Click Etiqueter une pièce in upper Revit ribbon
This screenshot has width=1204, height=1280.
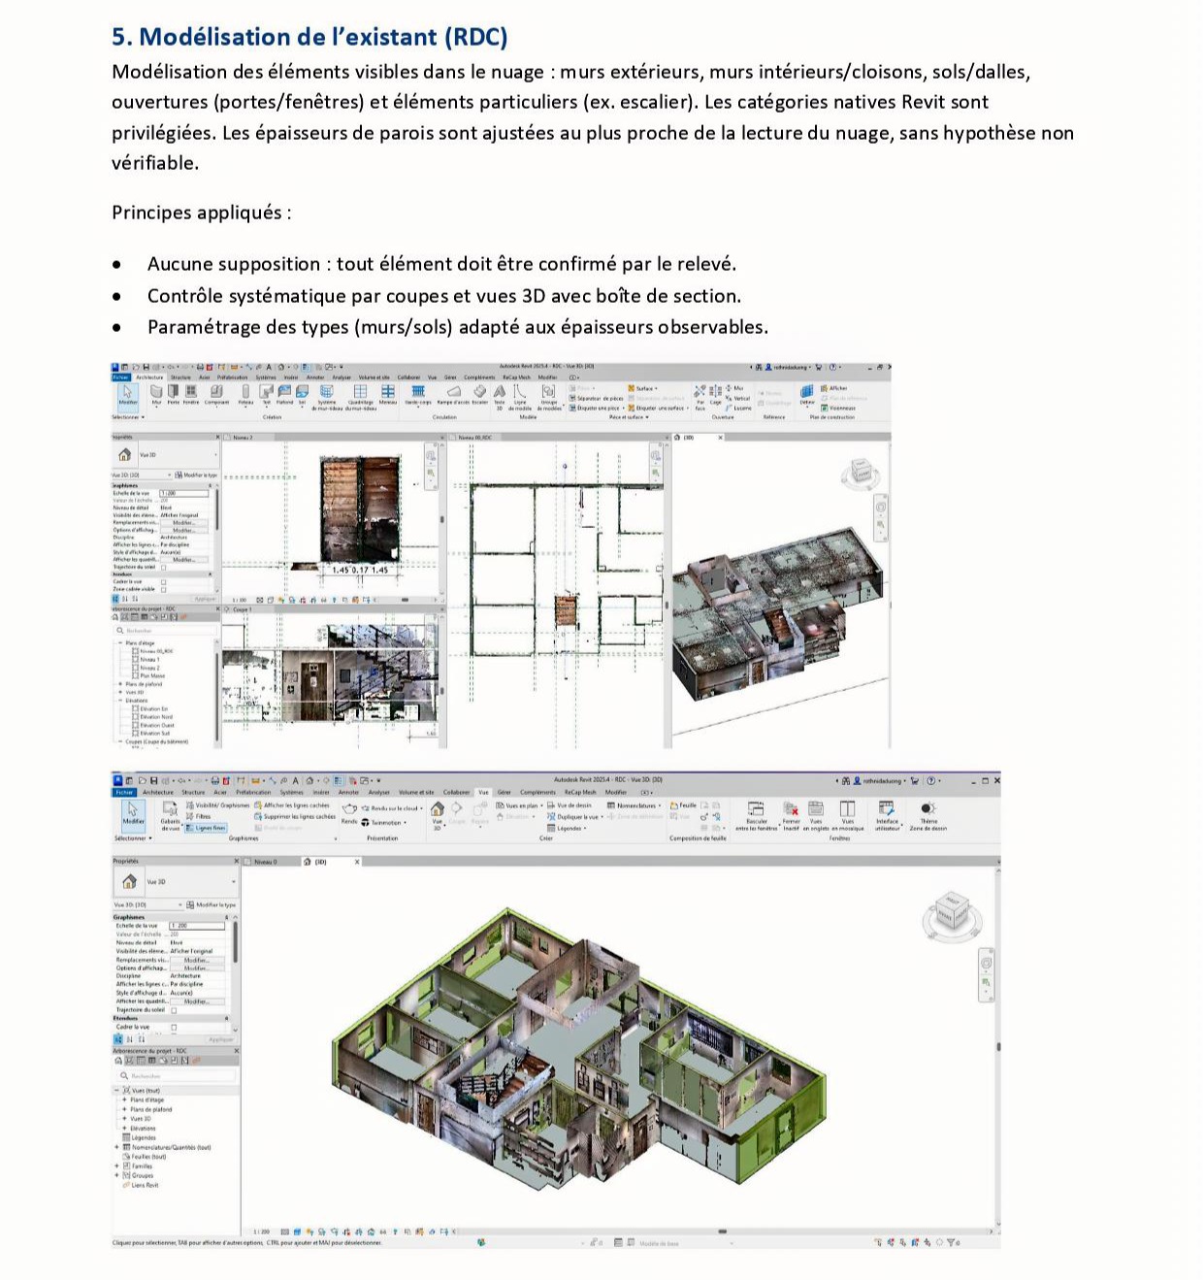[x=598, y=409]
